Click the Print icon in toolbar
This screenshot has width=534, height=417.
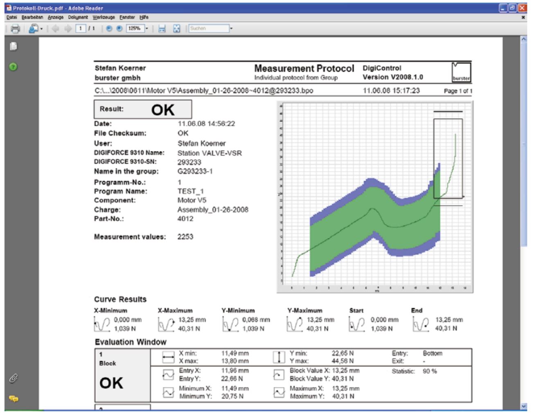coord(15,29)
